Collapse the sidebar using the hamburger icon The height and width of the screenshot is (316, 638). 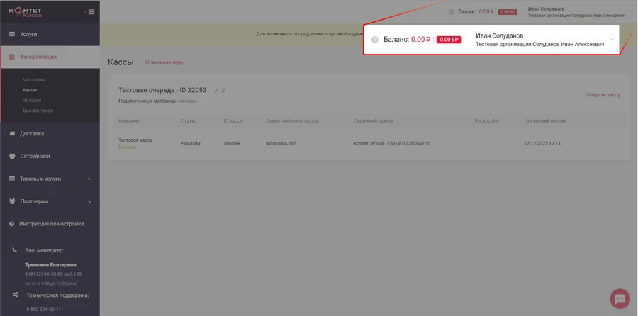(90, 11)
